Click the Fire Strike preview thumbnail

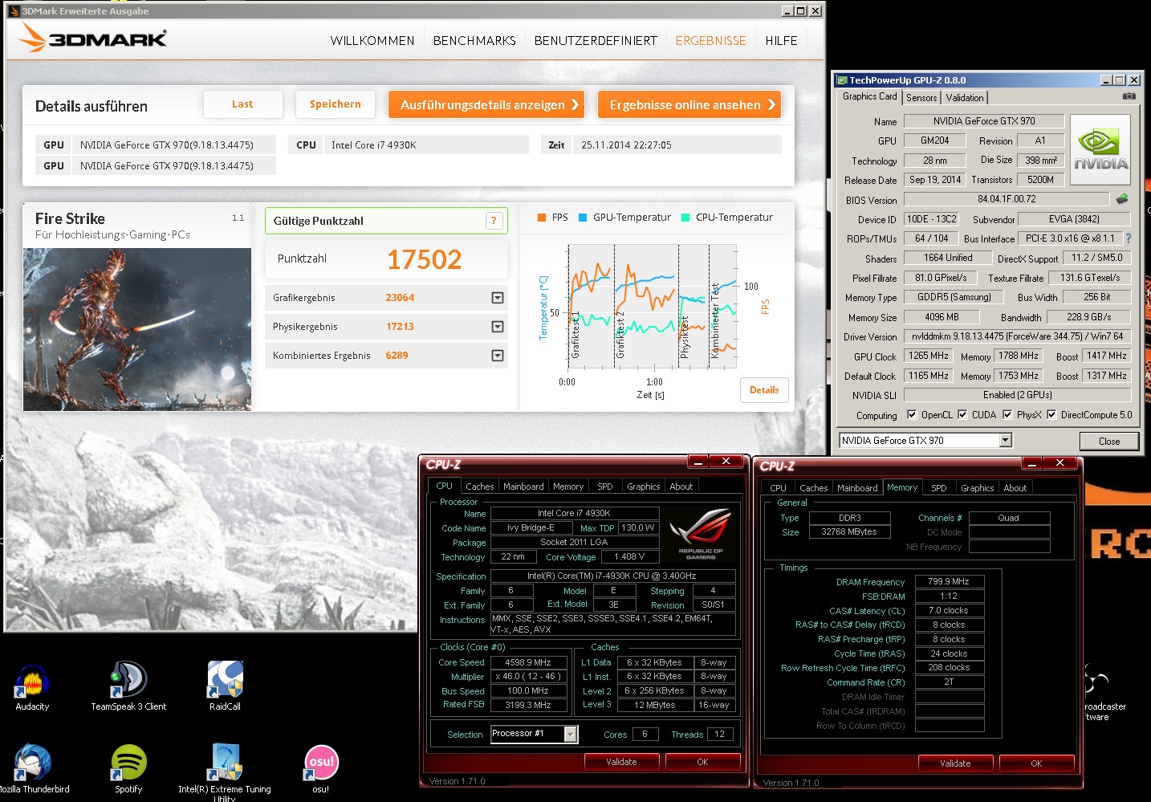click(137, 329)
